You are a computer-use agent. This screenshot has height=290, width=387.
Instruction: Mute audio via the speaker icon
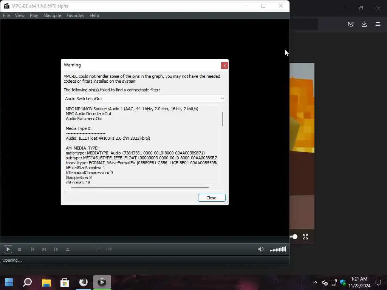261,249
